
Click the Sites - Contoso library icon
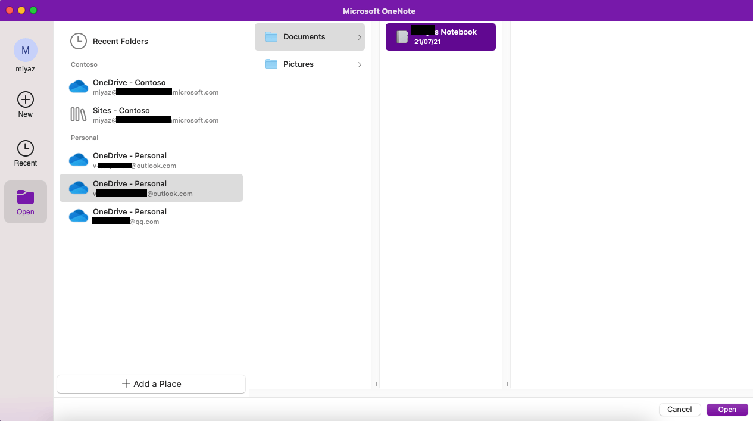pos(79,114)
